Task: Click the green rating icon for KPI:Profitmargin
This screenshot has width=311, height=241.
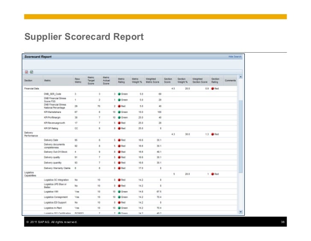Action: 119,118
